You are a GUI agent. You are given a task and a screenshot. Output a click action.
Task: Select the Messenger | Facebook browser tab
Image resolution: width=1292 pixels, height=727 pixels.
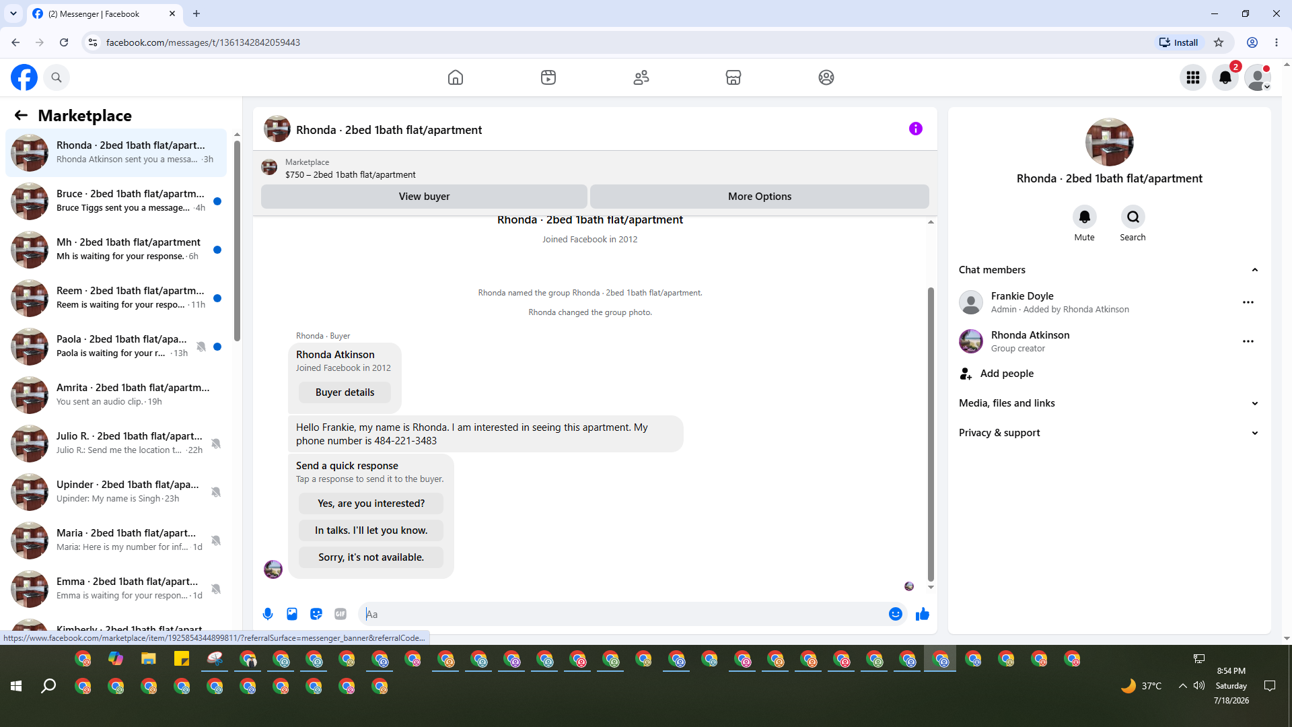pyautogui.click(x=104, y=13)
